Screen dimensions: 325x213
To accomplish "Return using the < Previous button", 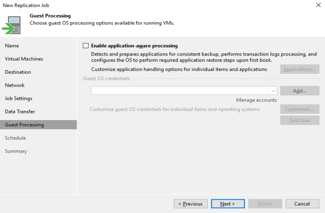I will [x=191, y=204].
